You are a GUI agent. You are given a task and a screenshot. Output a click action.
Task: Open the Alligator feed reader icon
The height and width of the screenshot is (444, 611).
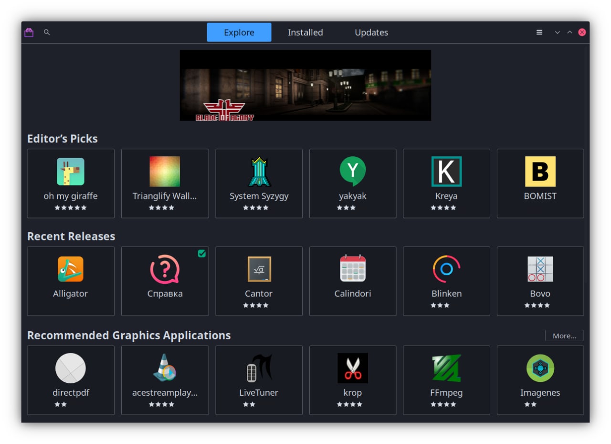71,269
